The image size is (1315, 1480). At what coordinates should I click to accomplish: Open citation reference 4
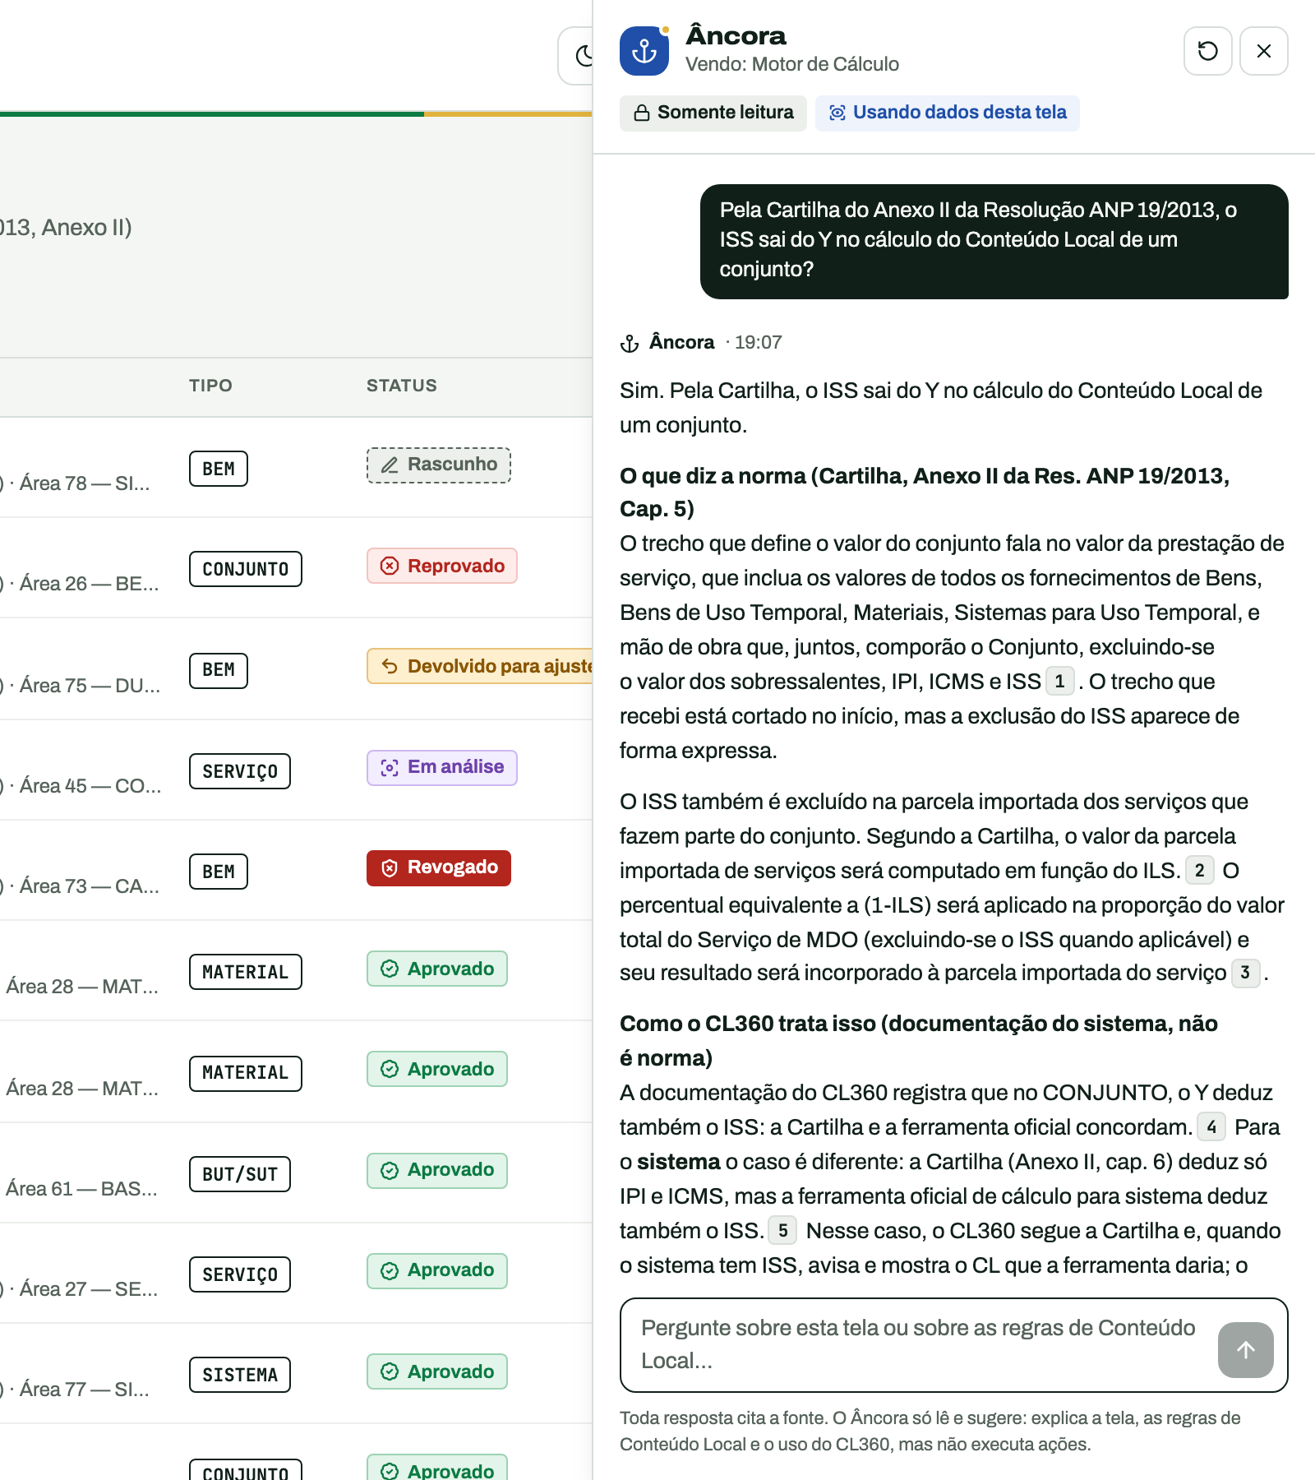(x=1211, y=1127)
